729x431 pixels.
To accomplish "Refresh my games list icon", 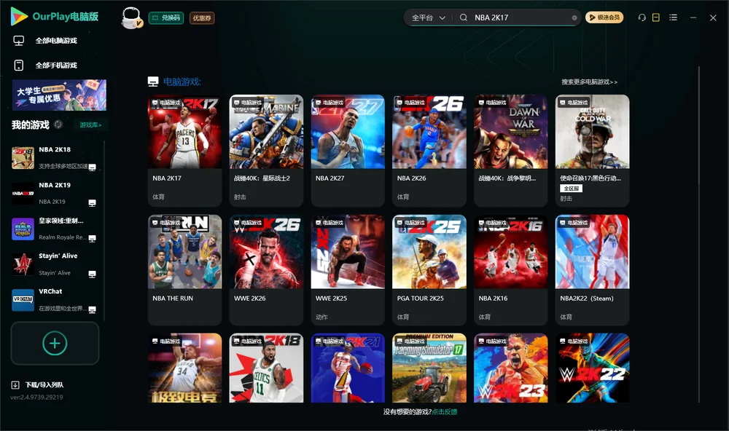I will click(x=58, y=124).
